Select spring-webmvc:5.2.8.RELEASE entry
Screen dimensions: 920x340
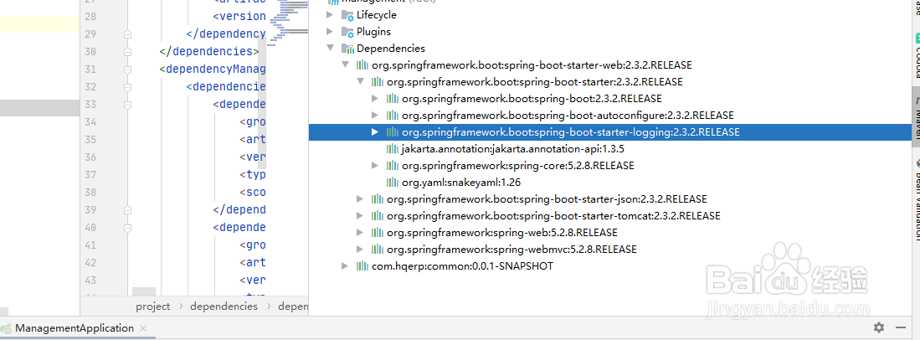511,249
